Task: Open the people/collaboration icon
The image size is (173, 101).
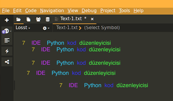Action: click(38, 19)
